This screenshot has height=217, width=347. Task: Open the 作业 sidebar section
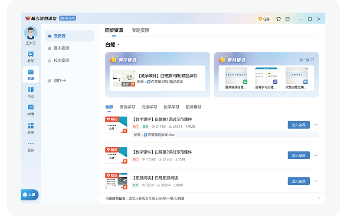click(31, 92)
